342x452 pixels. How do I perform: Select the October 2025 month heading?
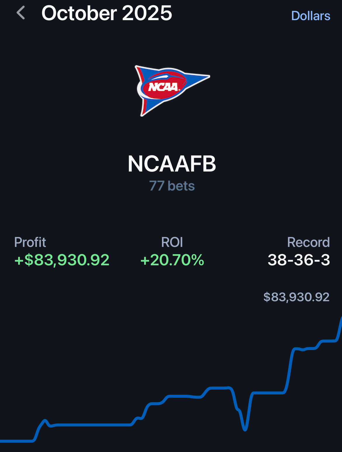point(107,13)
